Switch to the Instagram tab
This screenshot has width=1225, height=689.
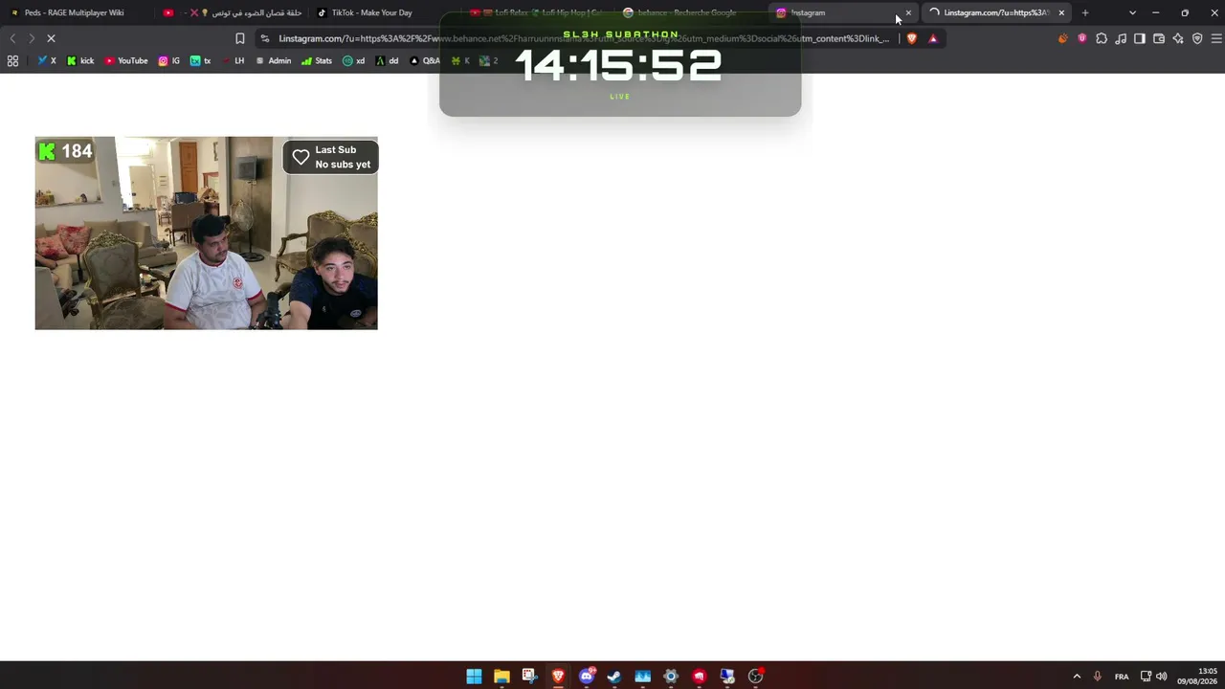tap(844, 12)
